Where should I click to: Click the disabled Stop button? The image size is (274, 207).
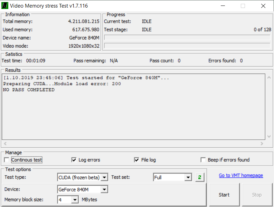(x=257, y=195)
